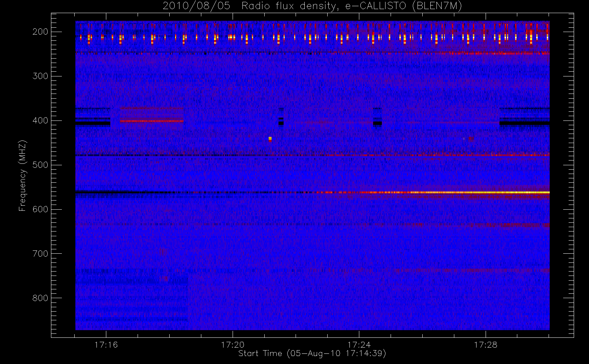Click the 'Frequency (MHZ)' axis label

pyautogui.click(x=23, y=175)
